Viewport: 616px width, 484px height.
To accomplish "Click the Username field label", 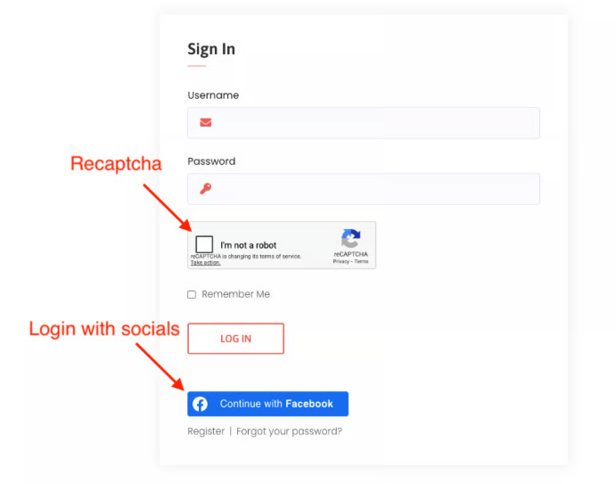I will [213, 95].
